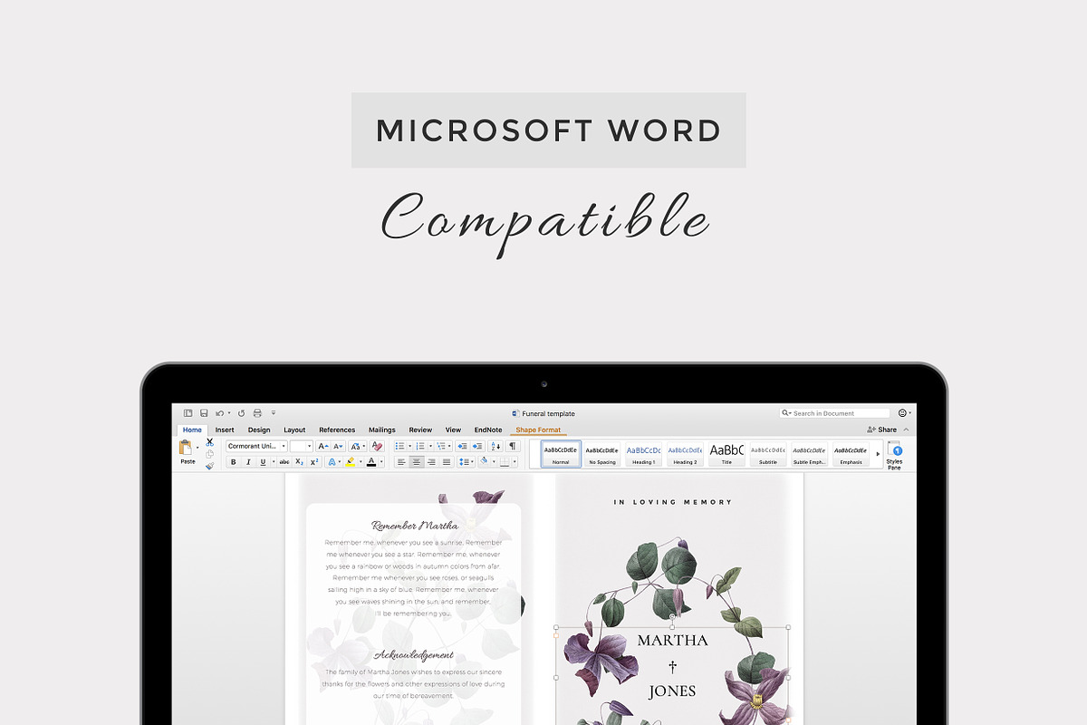1087x725 pixels.
Task: Click the Clear Formatting eraser icon
Action: click(x=378, y=446)
